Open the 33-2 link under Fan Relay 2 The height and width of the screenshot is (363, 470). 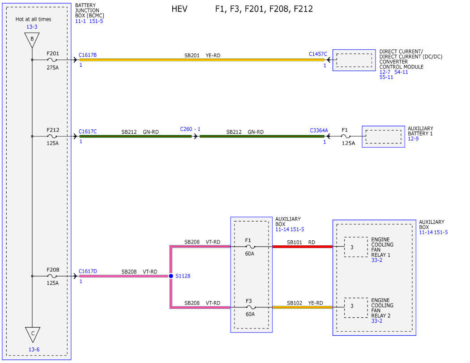click(x=377, y=321)
